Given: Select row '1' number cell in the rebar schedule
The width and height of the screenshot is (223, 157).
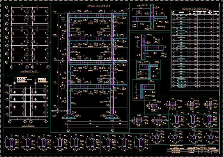Looking at the screenshot, I should [173, 16].
